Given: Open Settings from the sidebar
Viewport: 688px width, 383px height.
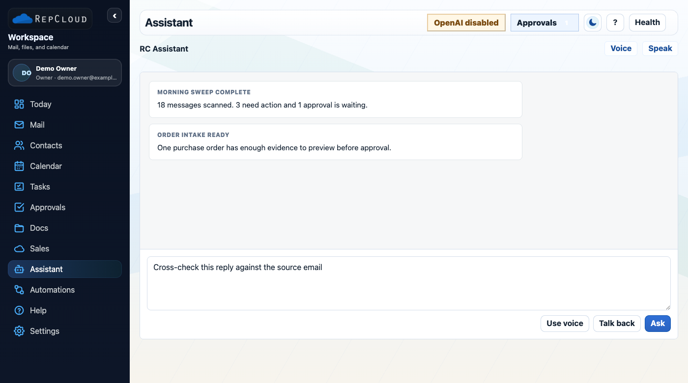Looking at the screenshot, I should (65, 331).
